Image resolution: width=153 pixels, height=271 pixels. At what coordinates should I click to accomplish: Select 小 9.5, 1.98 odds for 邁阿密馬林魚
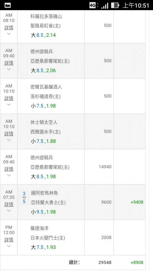point(43,212)
